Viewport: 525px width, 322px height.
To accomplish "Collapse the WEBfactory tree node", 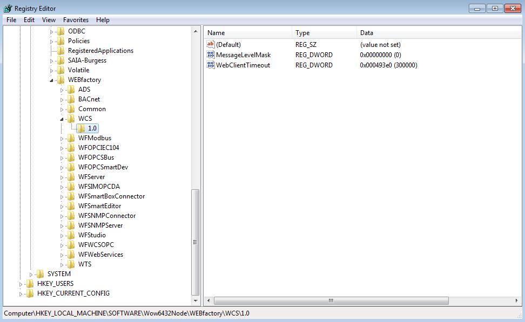I will [x=51, y=79].
